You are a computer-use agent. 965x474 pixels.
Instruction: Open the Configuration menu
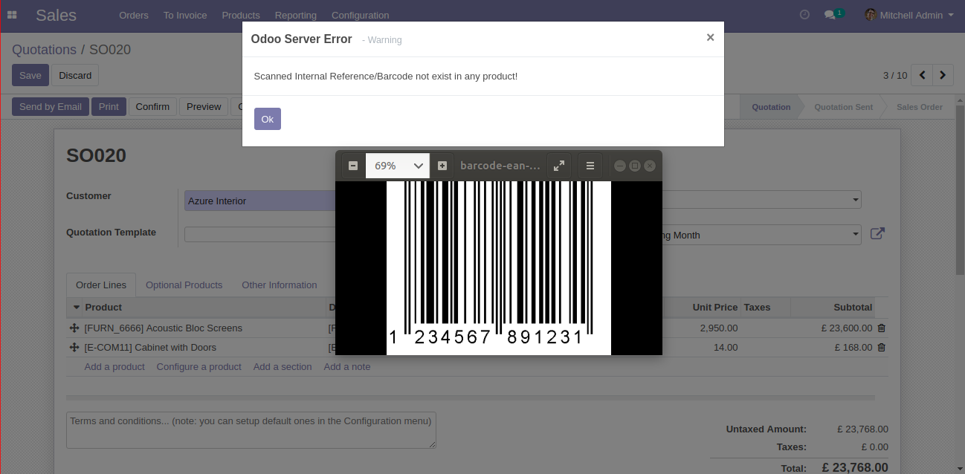[x=360, y=15]
